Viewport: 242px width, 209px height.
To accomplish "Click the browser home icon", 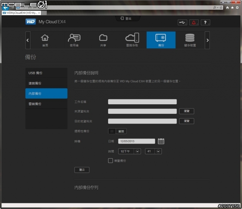I will click(x=228, y=8).
